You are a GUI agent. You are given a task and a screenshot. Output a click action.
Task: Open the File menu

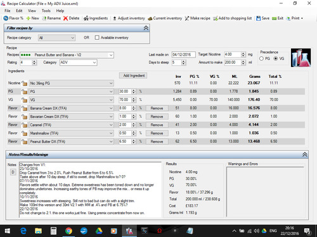point(8,11)
